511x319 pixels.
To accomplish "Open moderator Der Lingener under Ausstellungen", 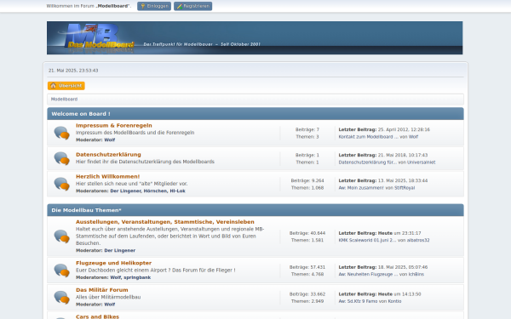I will point(119,251).
